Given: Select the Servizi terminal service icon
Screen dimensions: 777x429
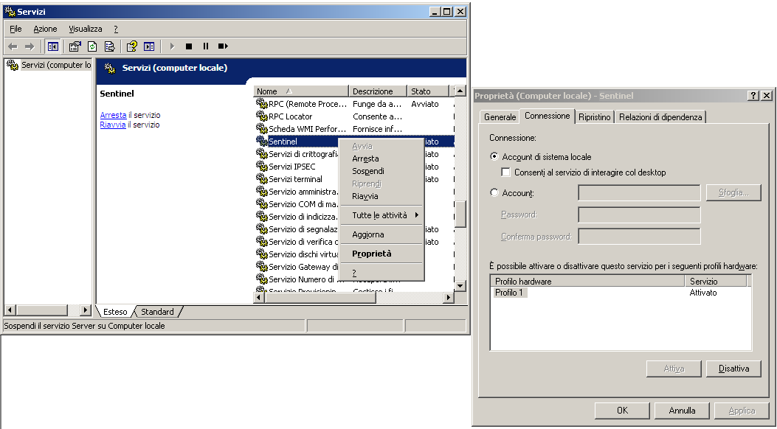Looking at the screenshot, I should pyautogui.click(x=262, y=179).
